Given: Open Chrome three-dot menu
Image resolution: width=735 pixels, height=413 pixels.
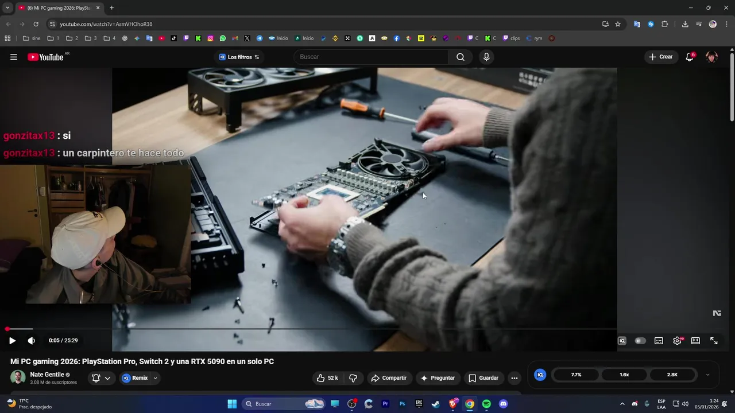Looking at the screenshot, I should pyautogui.click(x=726, y=24).
